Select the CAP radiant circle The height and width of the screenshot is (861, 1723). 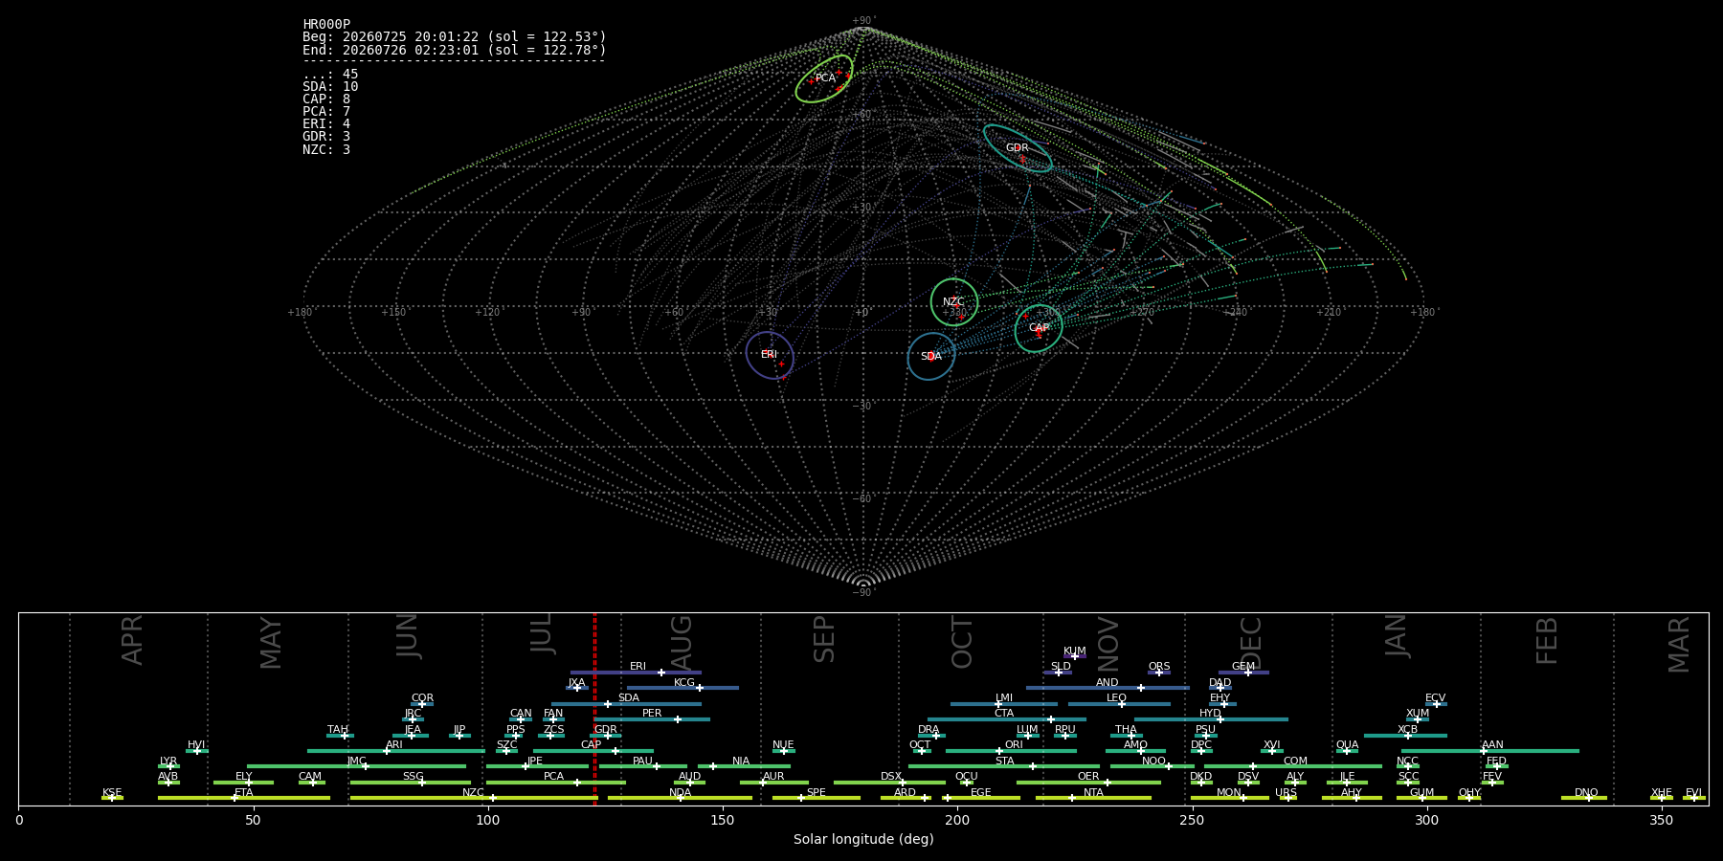click(1039, 328)
